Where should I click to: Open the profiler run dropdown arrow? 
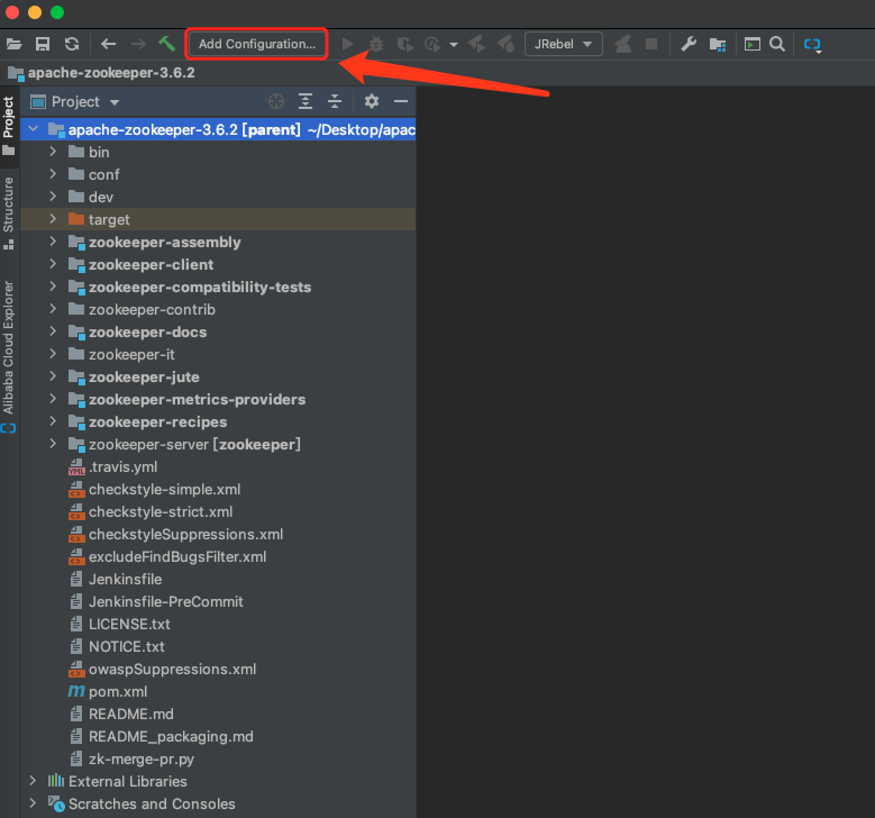pos(453,45)
